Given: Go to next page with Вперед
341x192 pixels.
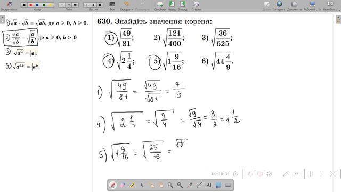Looking at the screenshot, I should [x=182, y=6].
